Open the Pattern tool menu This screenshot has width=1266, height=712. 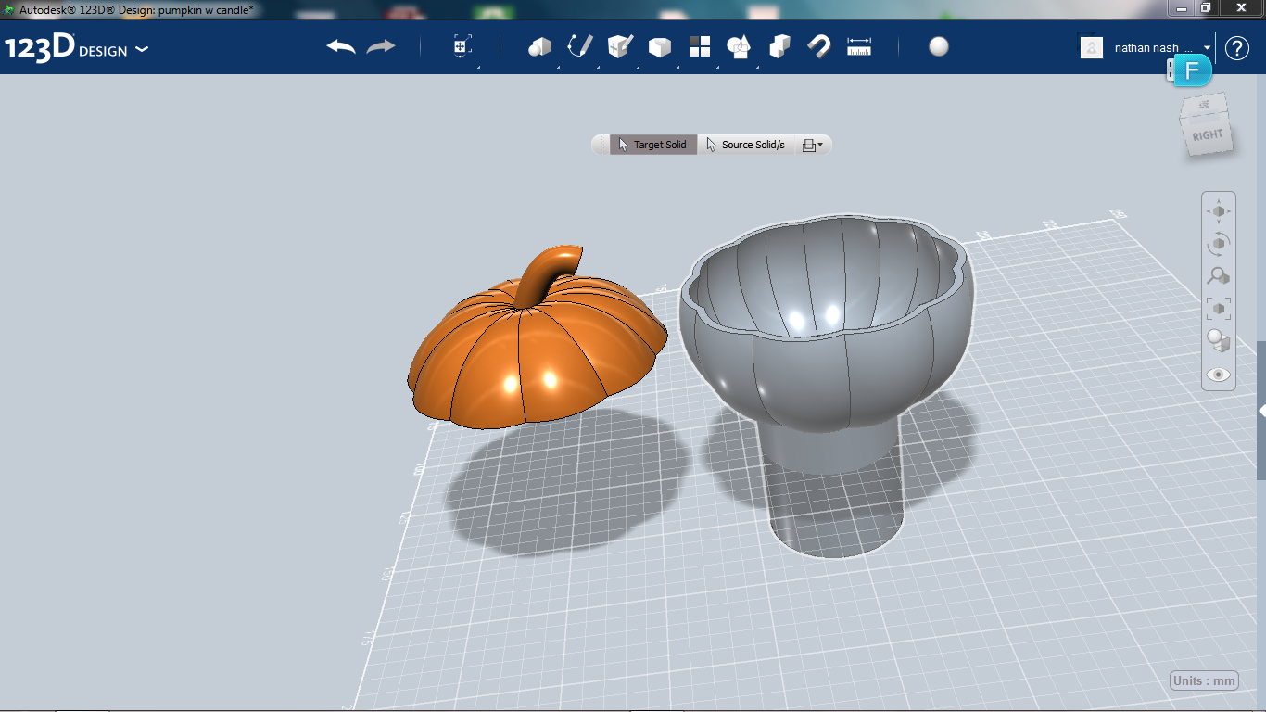699,47
